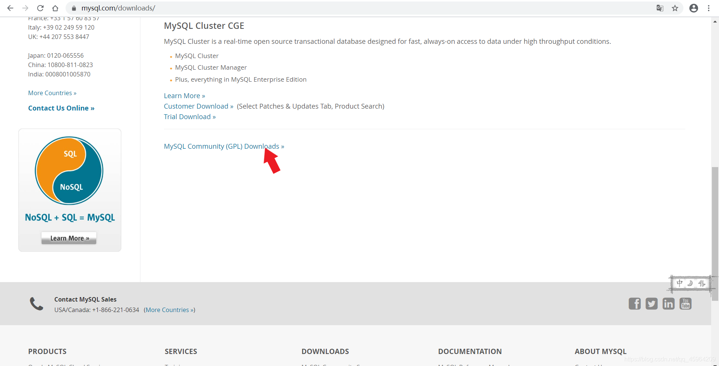Select the Contact MySQL Sales text
Screen dimensions: 719x366
click(85, 299)
